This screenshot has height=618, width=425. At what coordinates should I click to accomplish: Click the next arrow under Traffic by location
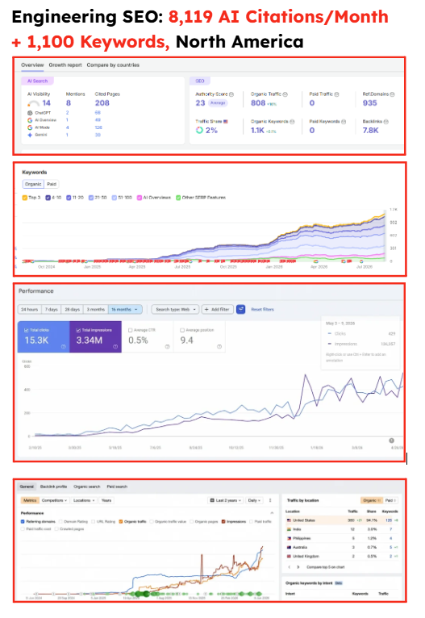pos(298,566)
